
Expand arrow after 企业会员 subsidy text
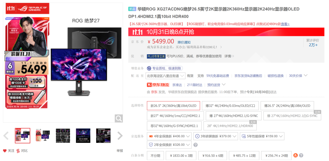pyautogui.click(x=221, y=47)
